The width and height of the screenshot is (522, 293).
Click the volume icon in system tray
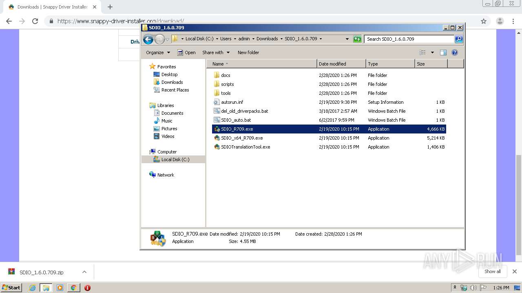coord(473,288)
